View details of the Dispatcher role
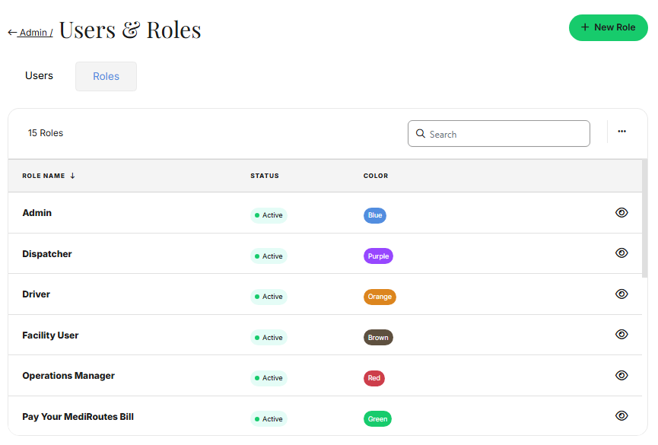This screenshot has width=658, height=445. click(x=621, y=253)
